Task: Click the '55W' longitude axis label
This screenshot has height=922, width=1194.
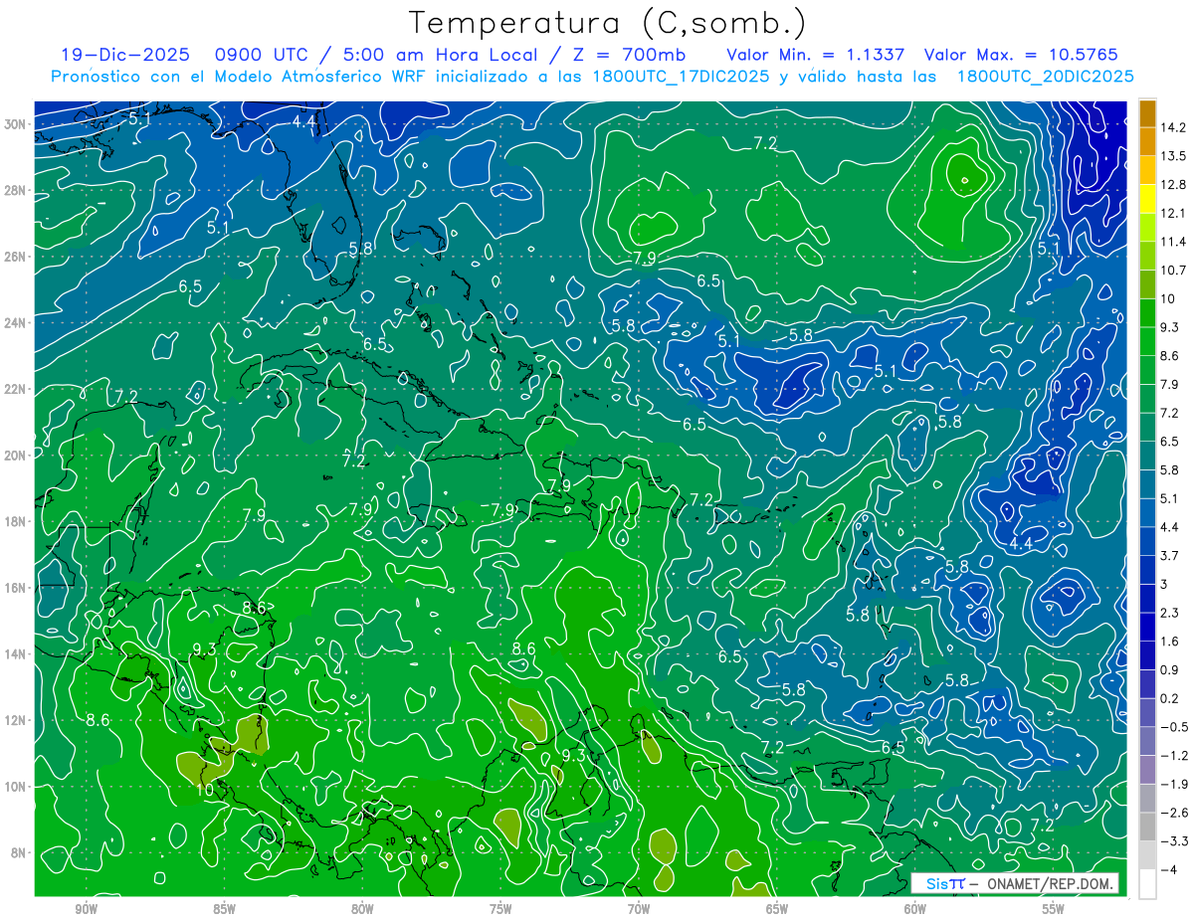Action: coord(1053,909)
